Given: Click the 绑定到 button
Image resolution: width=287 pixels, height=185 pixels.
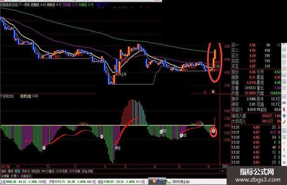Looking at the screenshot, I should pos(36,171).
